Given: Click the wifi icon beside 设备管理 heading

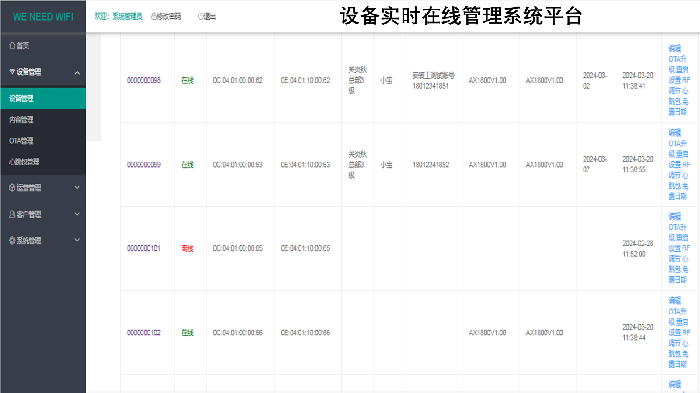Looking at the screenshot, I should click(x=12, y=72).
